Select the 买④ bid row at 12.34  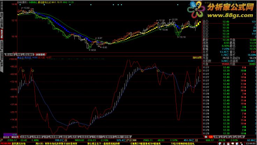[229, 34]
